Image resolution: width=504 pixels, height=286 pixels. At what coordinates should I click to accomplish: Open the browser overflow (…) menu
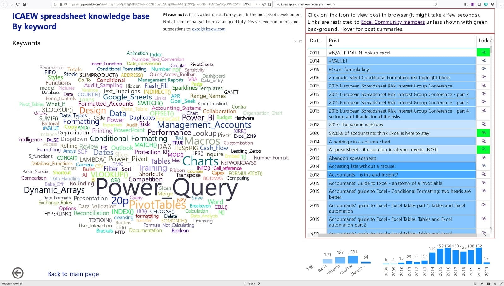[x=258, y=4]
